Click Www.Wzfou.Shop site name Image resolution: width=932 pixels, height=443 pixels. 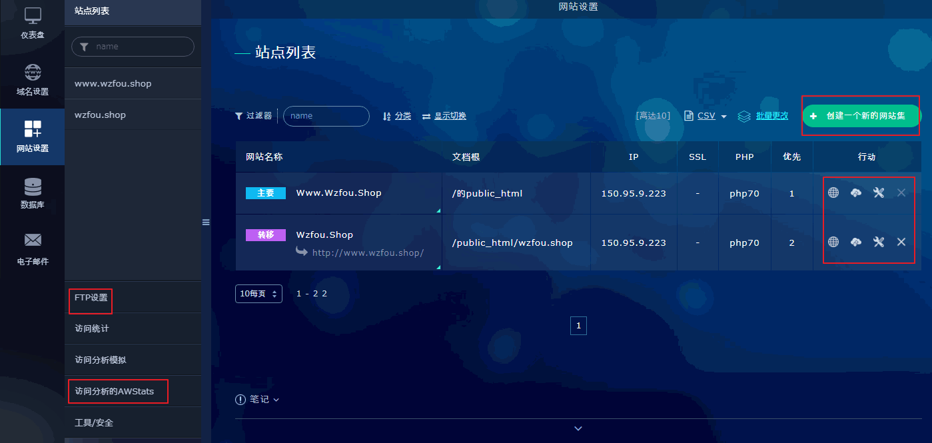[339, 193]
